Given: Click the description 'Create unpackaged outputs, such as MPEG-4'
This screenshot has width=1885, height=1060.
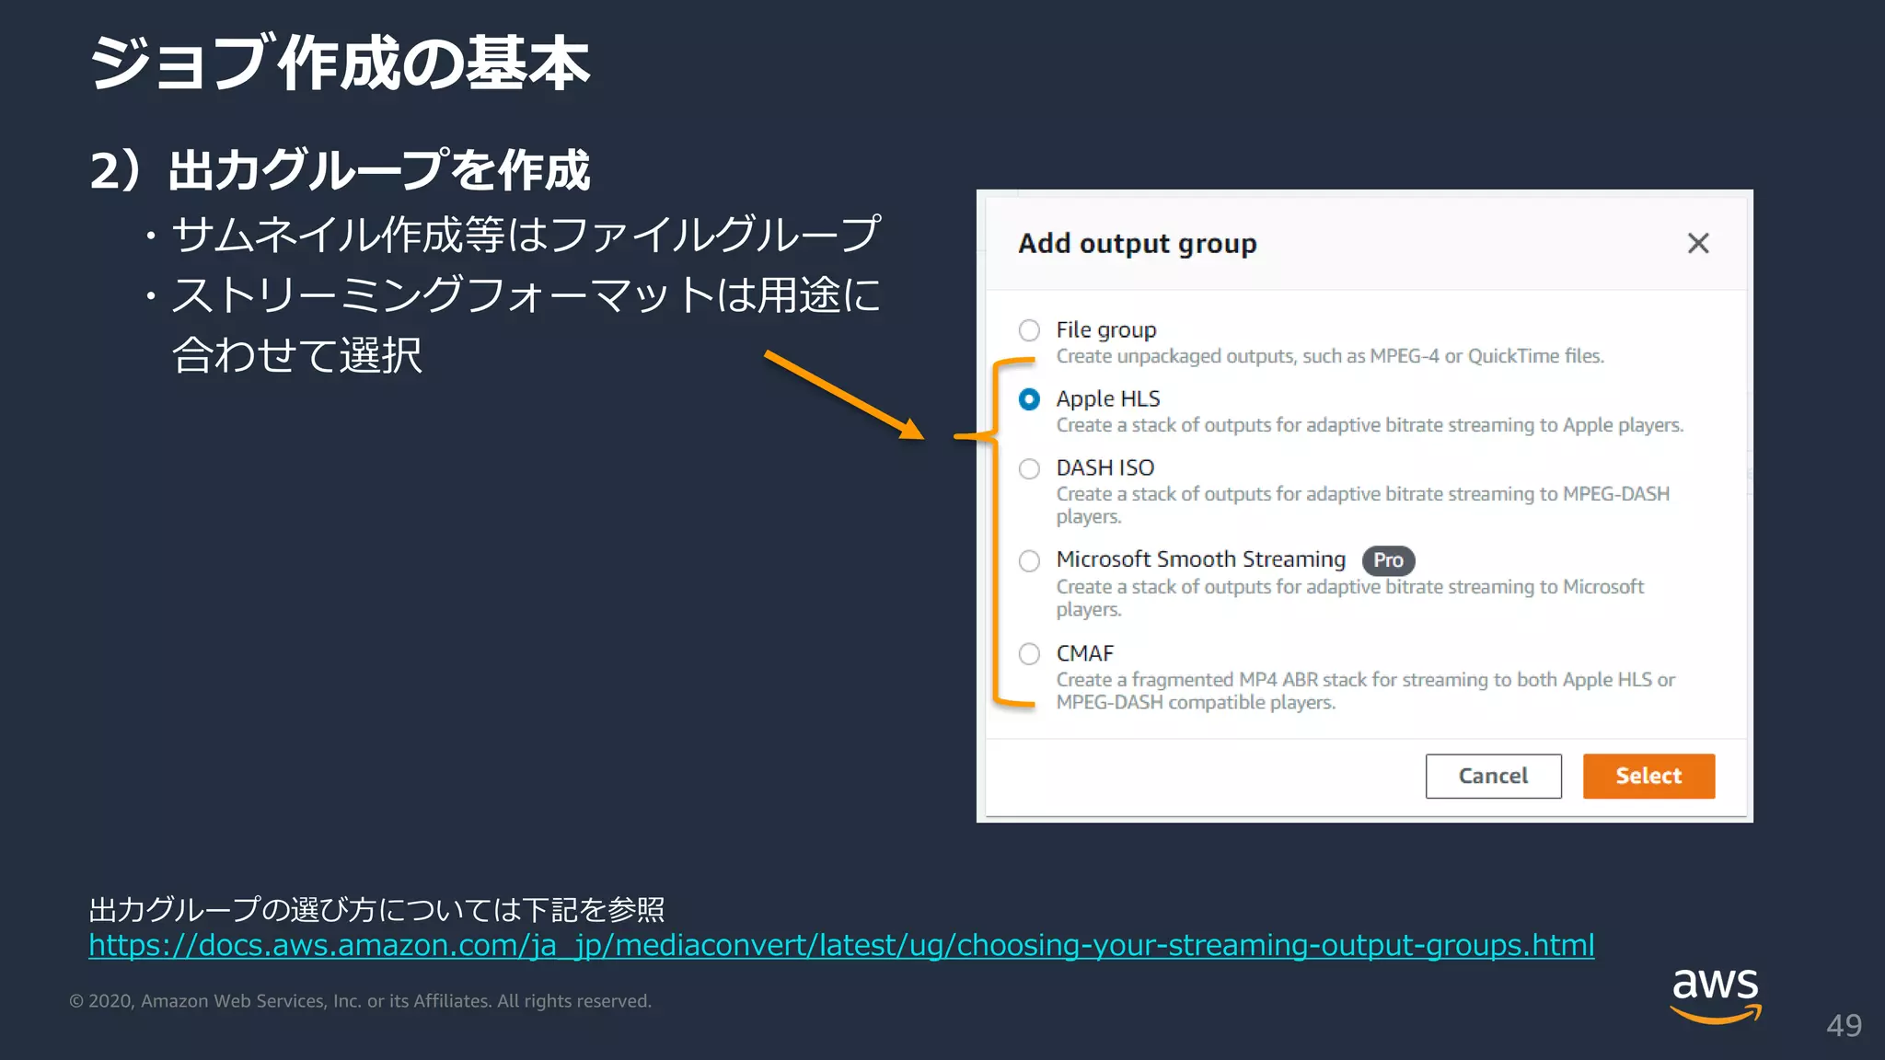Looking at the screenshot, I should 1330,356.
